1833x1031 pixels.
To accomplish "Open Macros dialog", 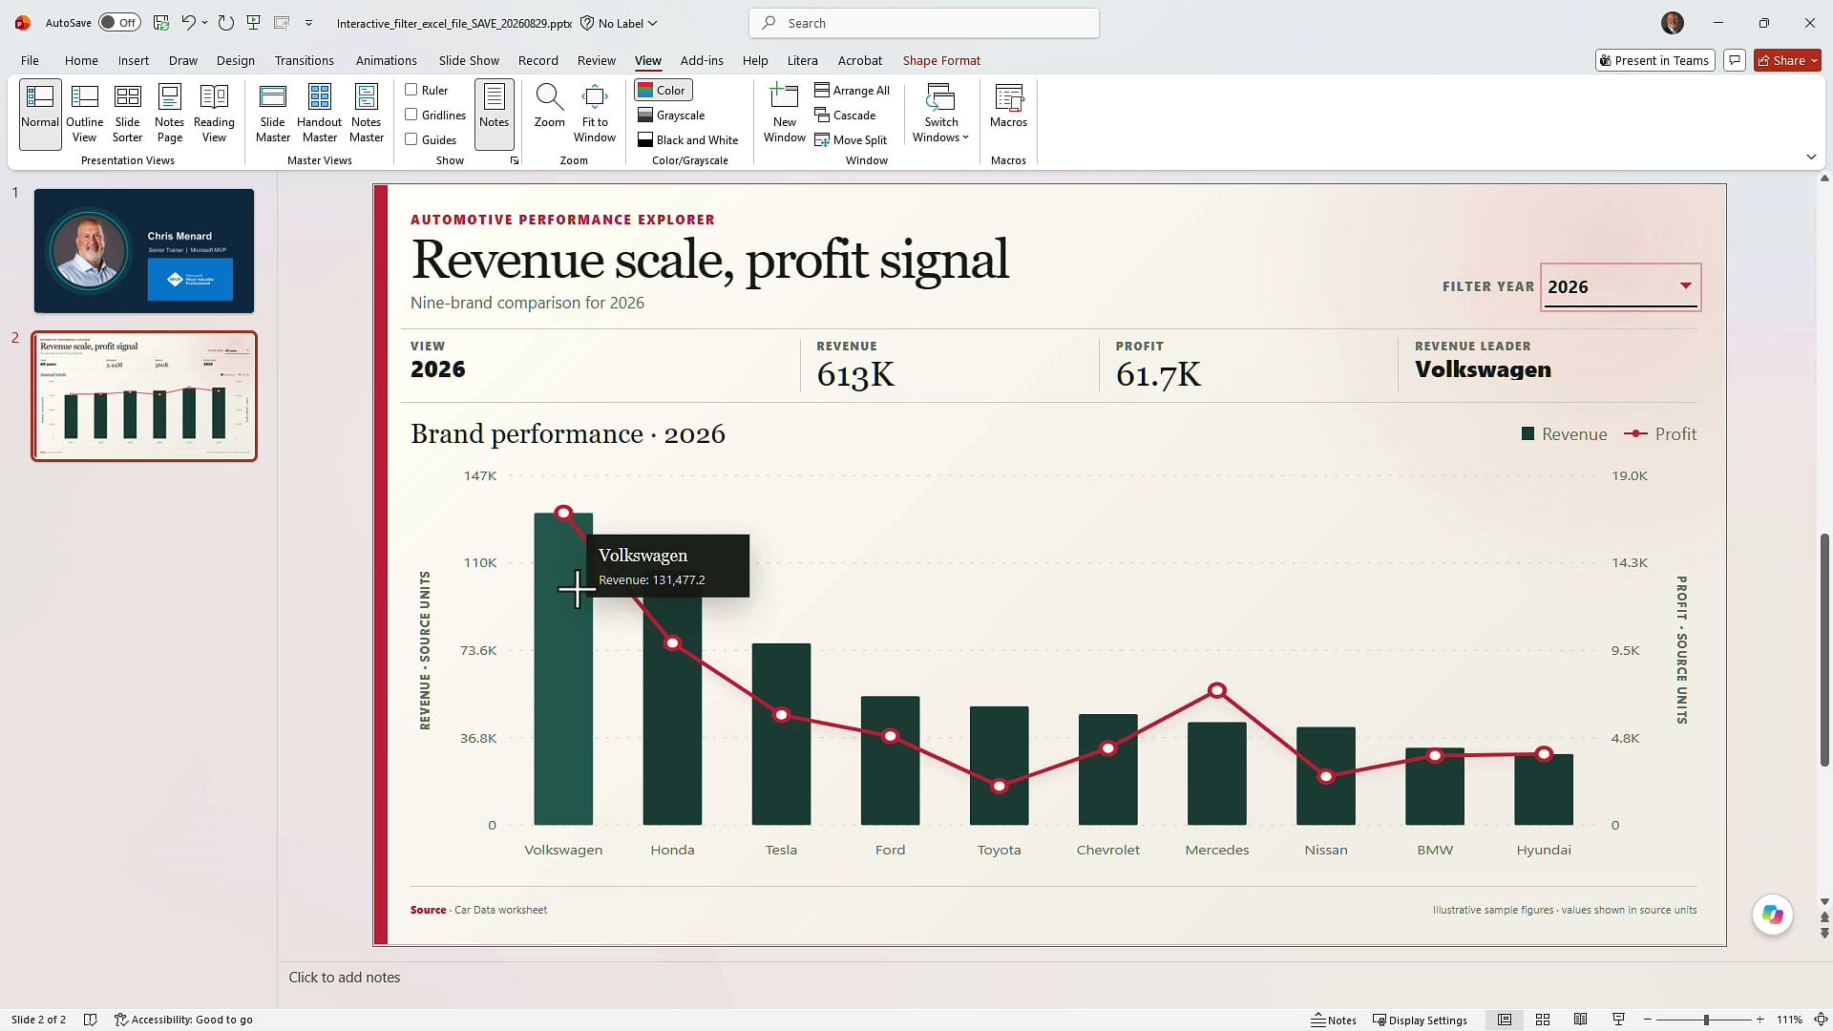I will (x=1008, y=107).
